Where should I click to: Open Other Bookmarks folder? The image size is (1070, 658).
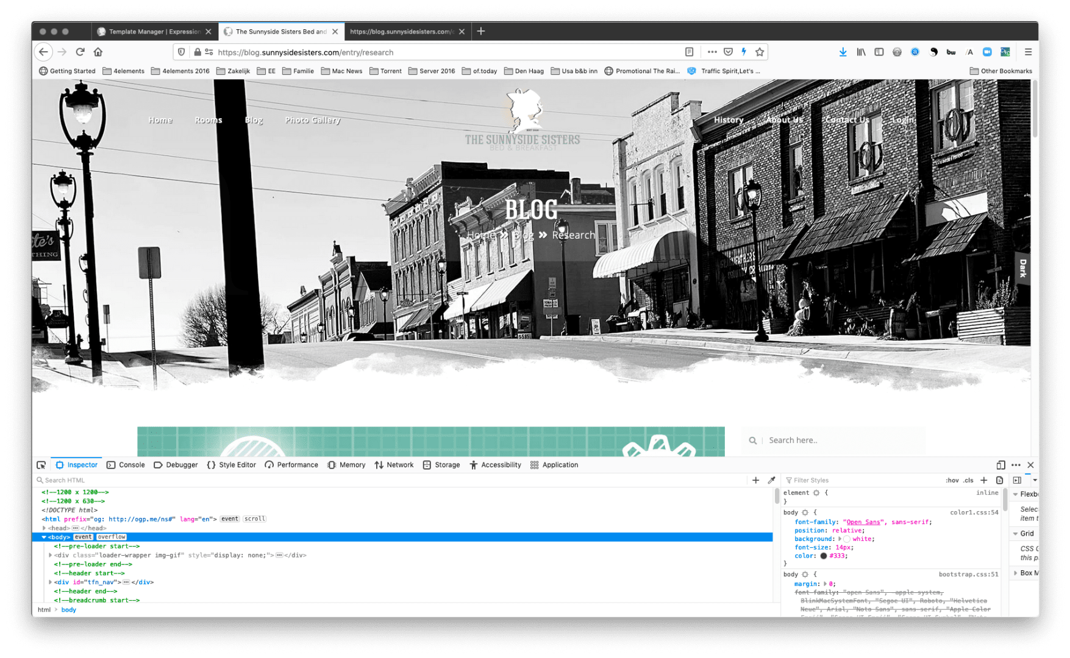pyautogui.click(x=1000, y=71)
